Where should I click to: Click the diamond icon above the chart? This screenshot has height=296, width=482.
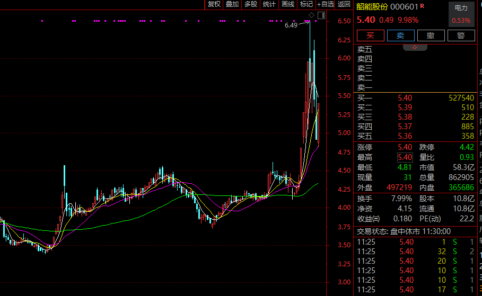click(x=312, y=14)
